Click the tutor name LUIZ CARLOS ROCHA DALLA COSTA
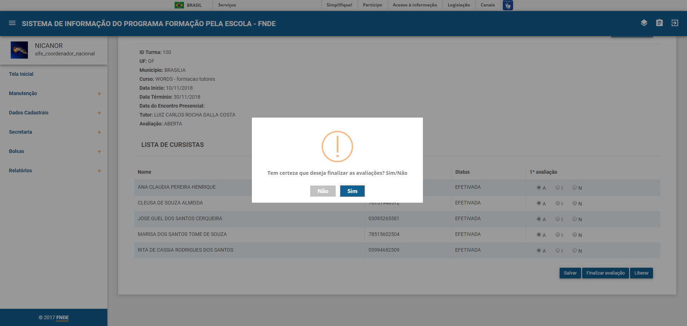The width and height of the screenshot is (687, 326). pos(195,115)
